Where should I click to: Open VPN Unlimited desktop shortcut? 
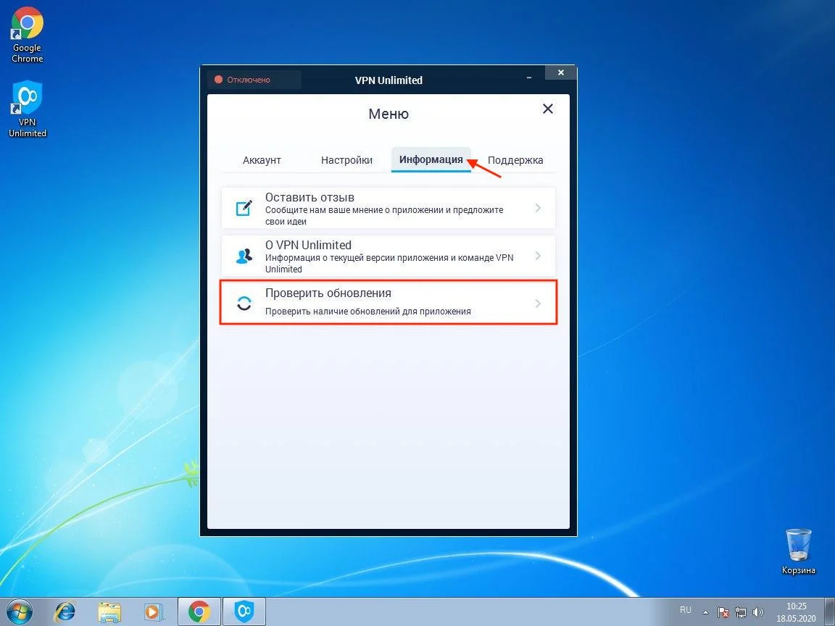click(x=28, y=109)
